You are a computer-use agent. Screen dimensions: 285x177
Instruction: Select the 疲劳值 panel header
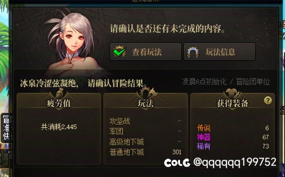click(x=59, y=104)
